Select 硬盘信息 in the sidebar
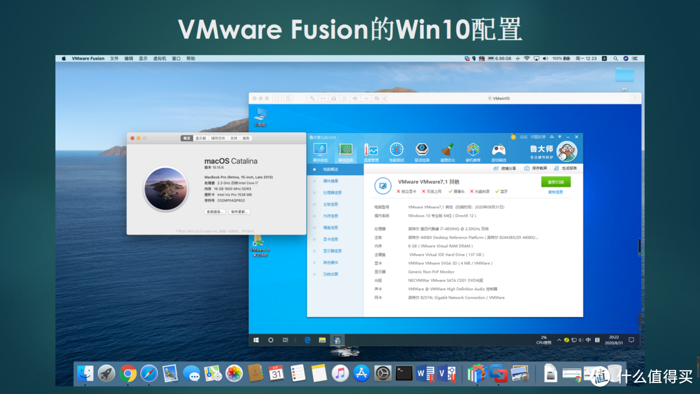Screen dimensions: 700x394 pyautogui.click(x=335, y=227)
